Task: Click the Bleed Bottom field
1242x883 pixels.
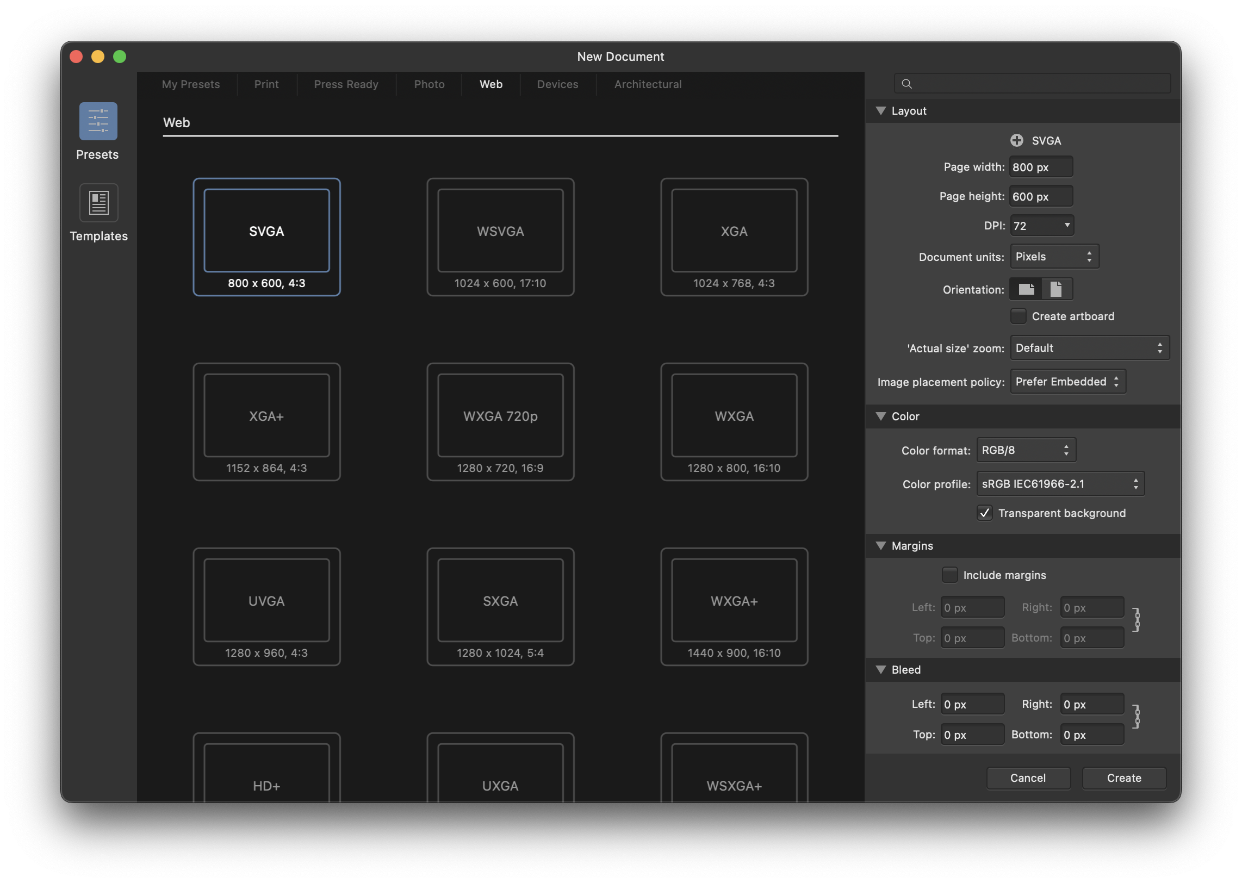Action: point(1092,735)
